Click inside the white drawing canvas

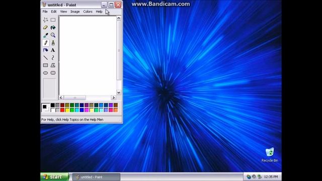click(x=88, y=55)
